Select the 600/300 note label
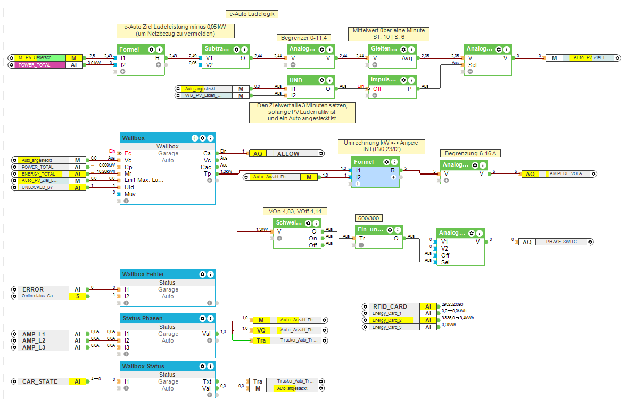Viewport: 636px width, 407px height. click(369, 219)
